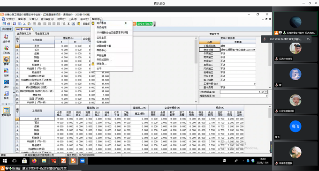319x171 pixels.
Task: Click the Paste toolbar icon
Action: tap(29, 24)
